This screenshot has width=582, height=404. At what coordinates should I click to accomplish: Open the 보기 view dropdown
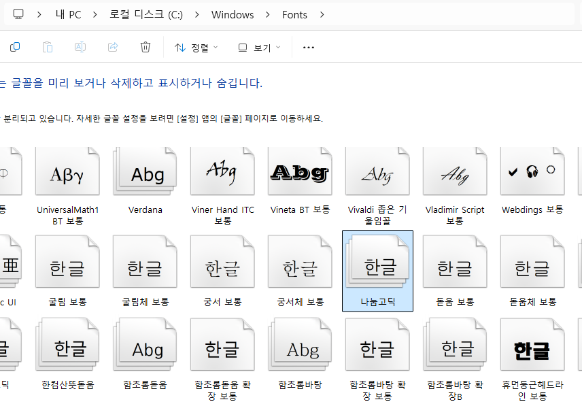click(x=259, y=48)
